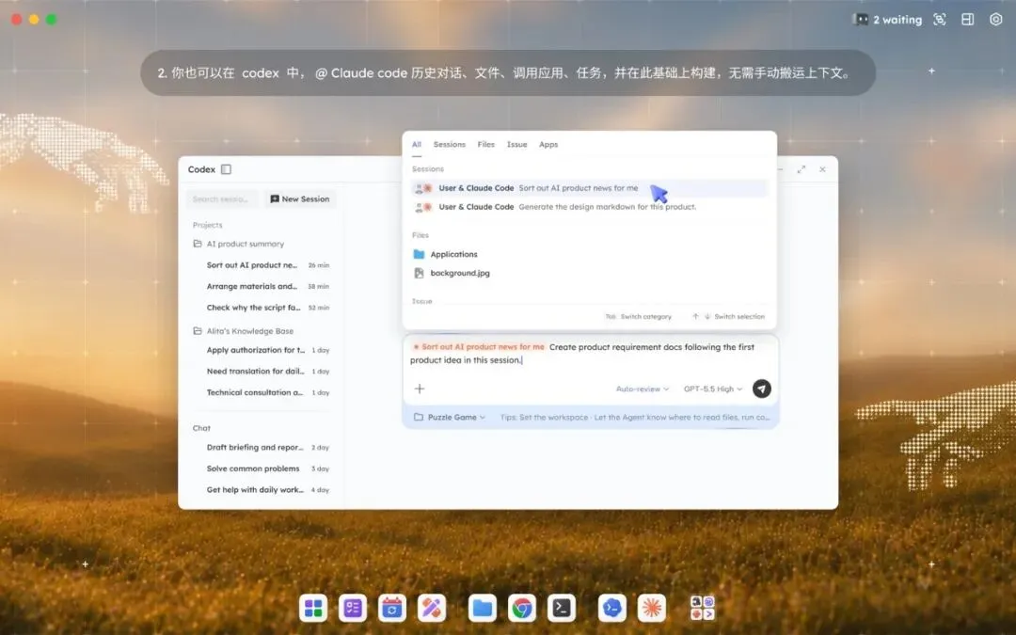The height and width of the screenshot is (635, 1016).
Task: Select session 'Generate the design markdown for this product'
Action: click(x=589, y=207)
